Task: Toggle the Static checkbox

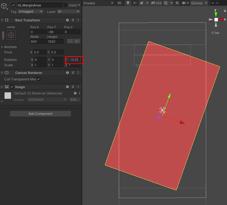Action: click(x=66, y=5)
